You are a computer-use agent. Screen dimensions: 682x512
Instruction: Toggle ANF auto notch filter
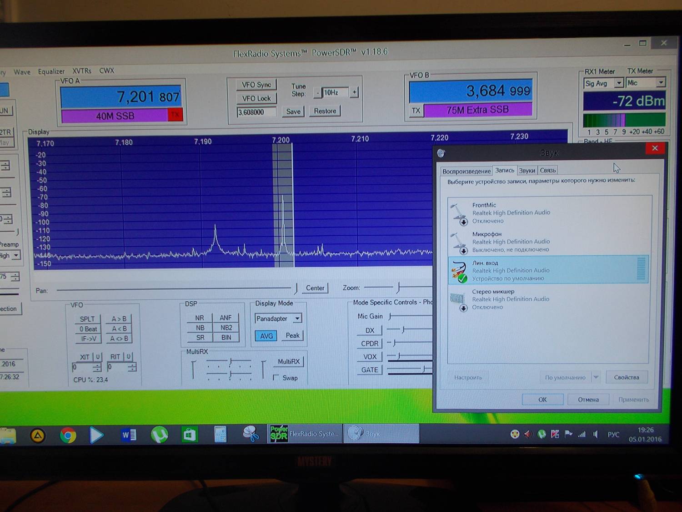(226, 318)
